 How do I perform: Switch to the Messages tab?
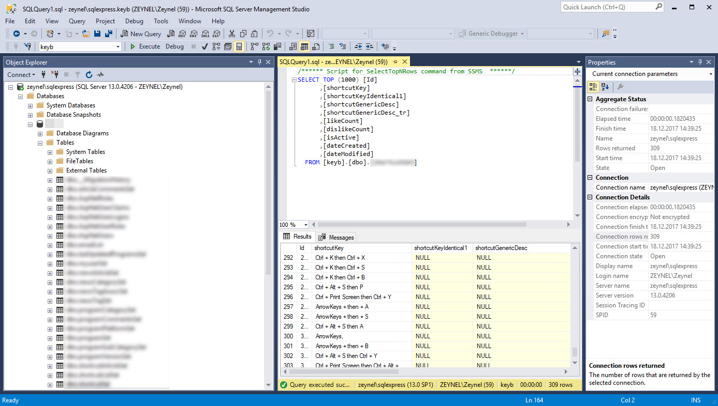(336, 237)
